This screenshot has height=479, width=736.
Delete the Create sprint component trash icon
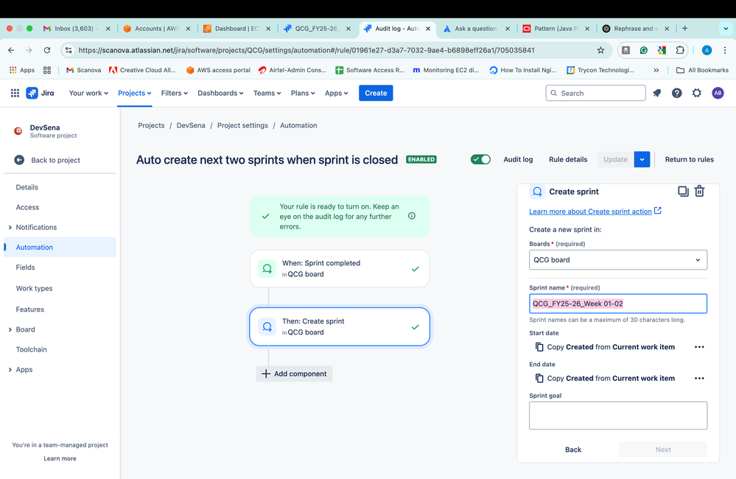point(699,191)
